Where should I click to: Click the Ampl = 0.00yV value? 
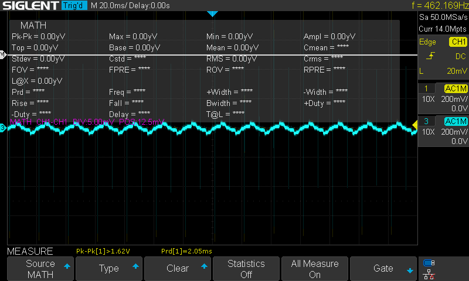[329, 36]
